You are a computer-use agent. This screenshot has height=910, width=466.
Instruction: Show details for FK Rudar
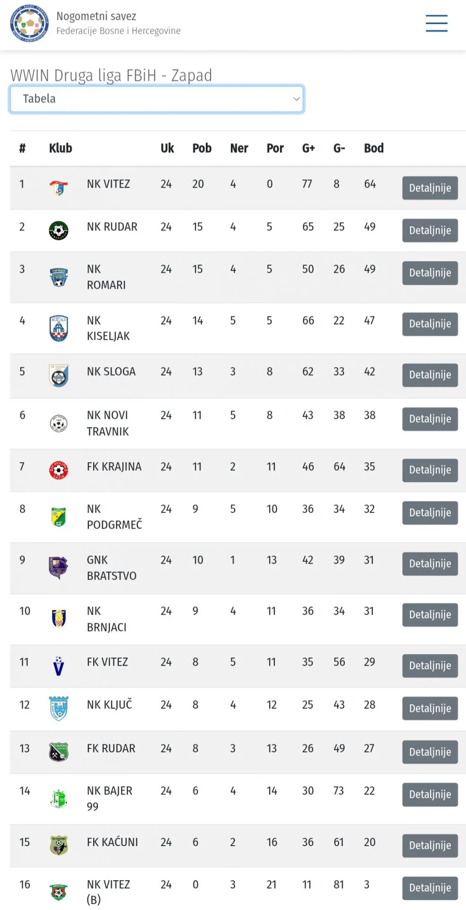point(430,752)
